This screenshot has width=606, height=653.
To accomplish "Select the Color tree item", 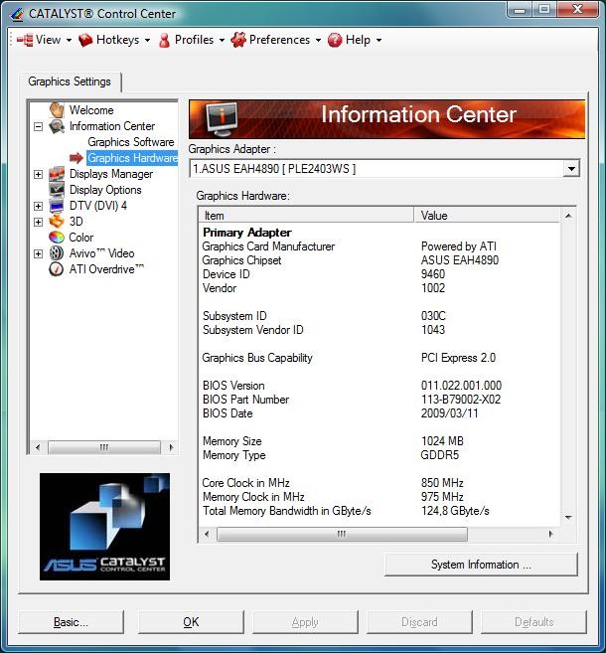I will point(81,238).
